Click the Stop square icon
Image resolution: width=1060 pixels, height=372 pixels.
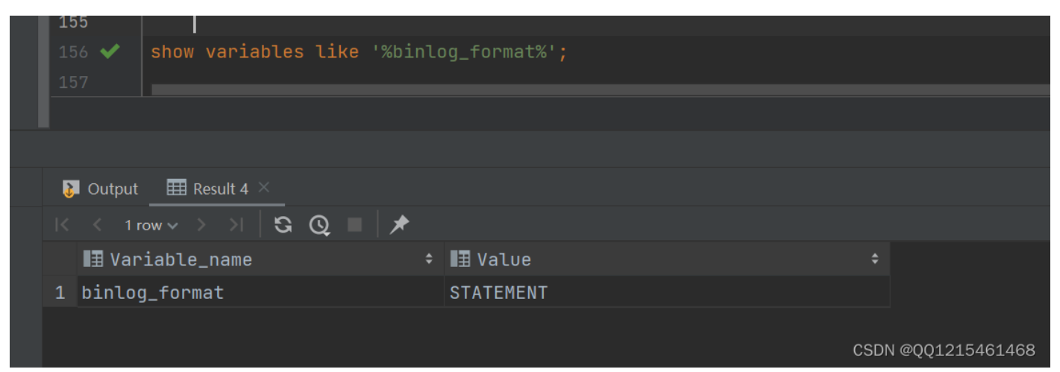355,224
